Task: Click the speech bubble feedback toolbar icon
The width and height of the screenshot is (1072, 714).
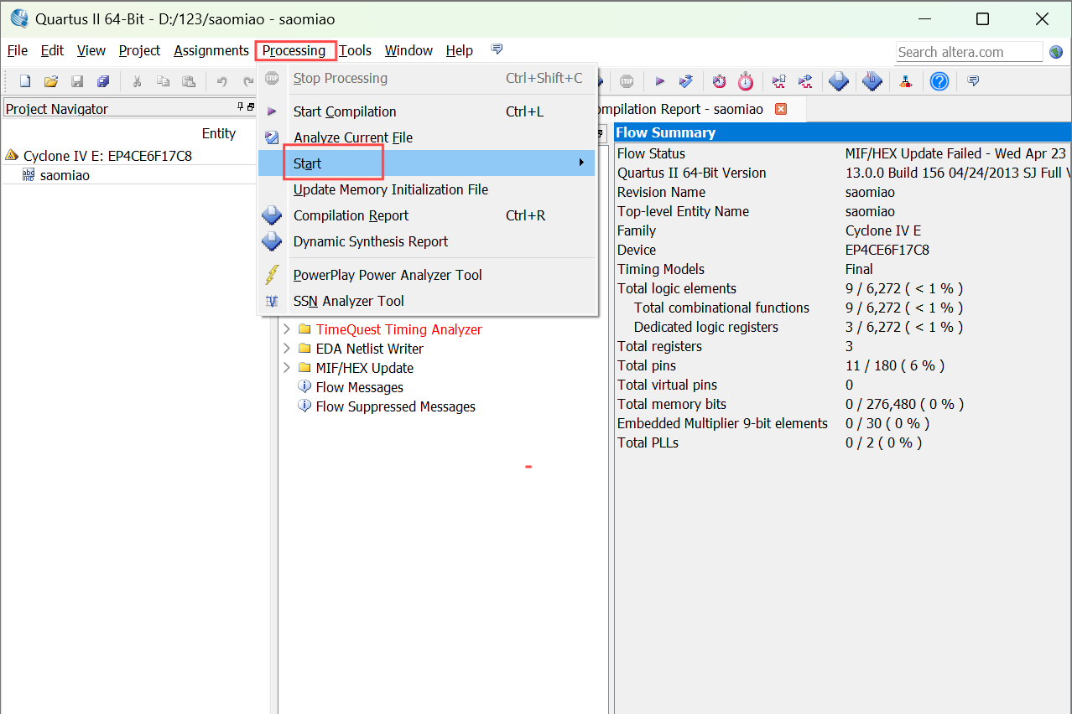Action: pos(973,81)
